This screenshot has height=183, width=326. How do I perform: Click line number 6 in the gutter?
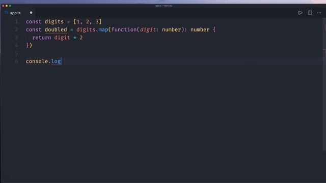[16, 62]
